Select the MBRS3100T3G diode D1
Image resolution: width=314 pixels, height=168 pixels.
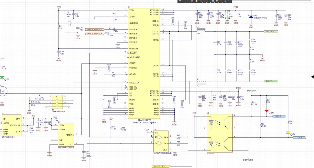(251, 17)
